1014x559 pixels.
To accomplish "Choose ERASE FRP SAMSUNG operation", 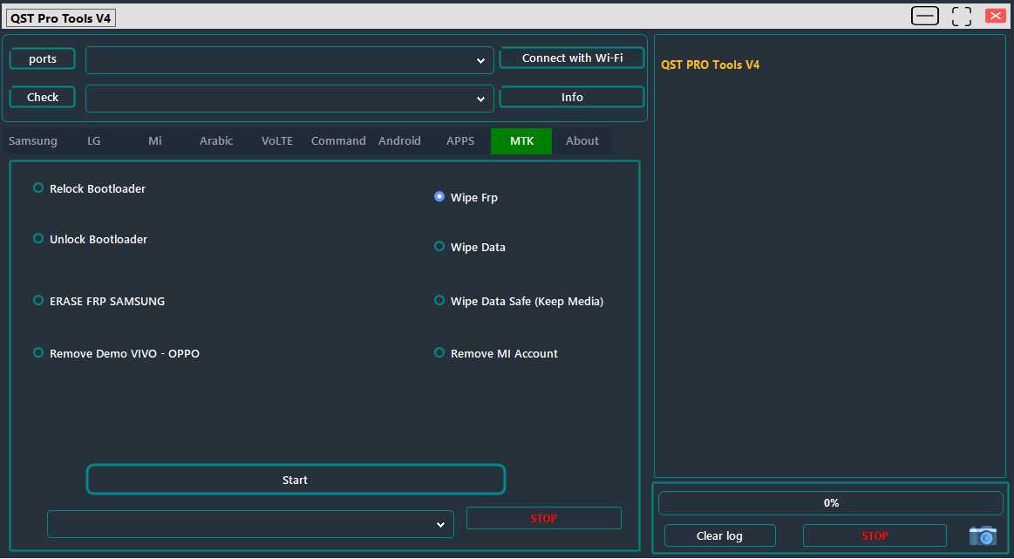I will [37, 300].
